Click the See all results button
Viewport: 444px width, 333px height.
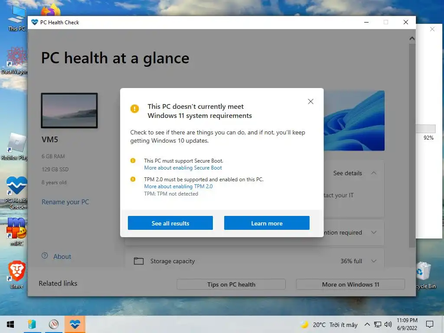coord(170,223)
